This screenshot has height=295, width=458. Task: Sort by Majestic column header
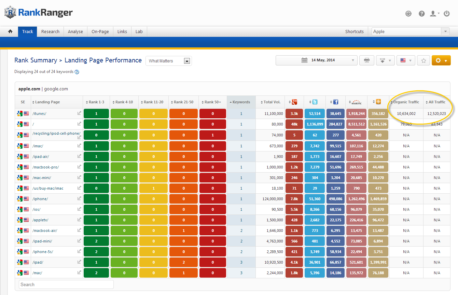(x=356, y=102)
